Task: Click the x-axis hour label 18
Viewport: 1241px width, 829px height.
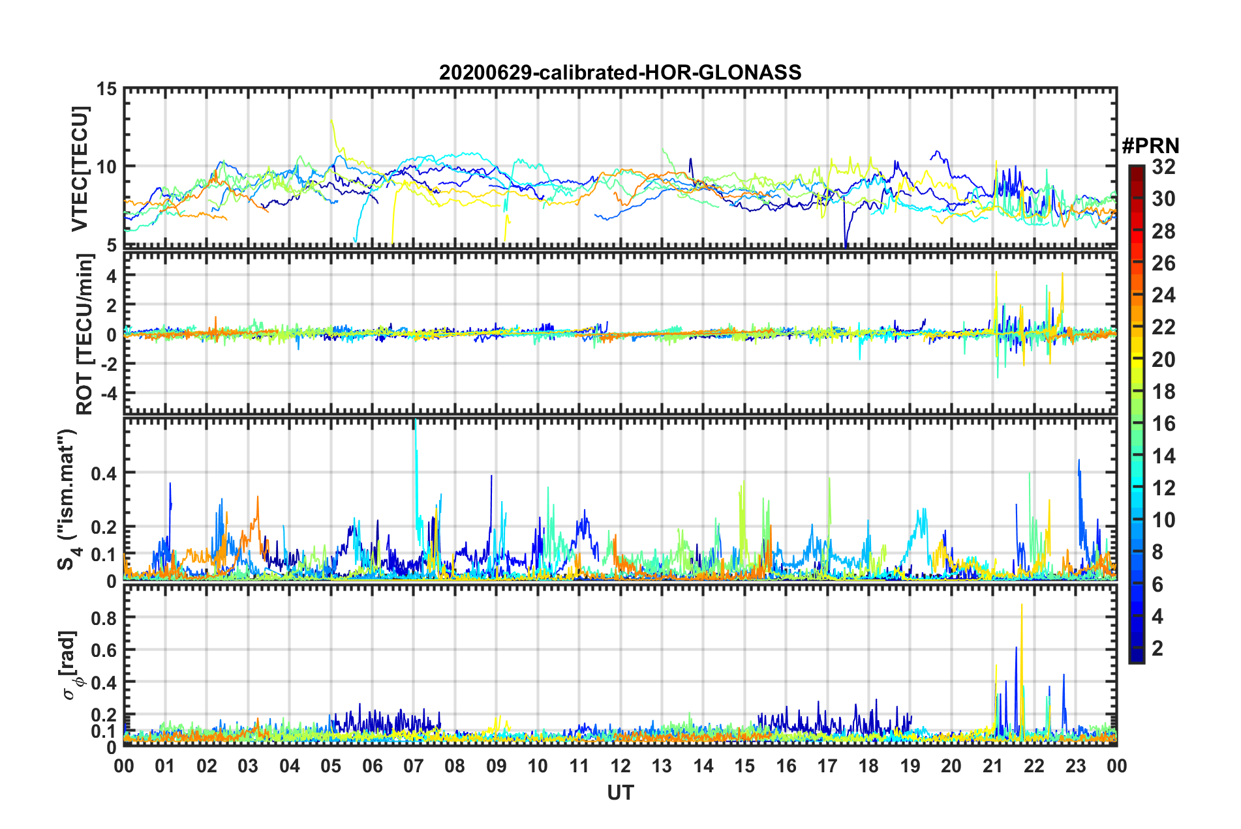Action: click(x=868, y=766)
